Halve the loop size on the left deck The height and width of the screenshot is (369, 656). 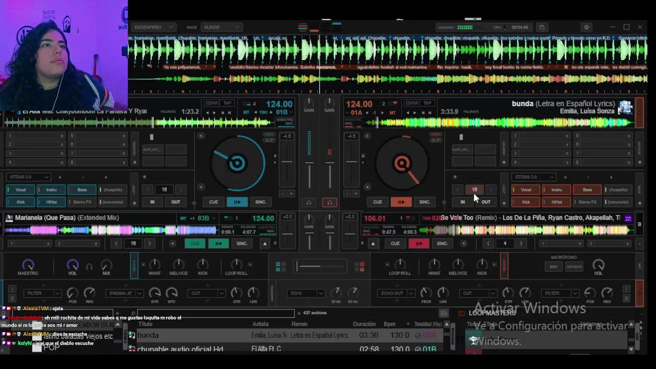pyautogui.click(x=148, y=190)
